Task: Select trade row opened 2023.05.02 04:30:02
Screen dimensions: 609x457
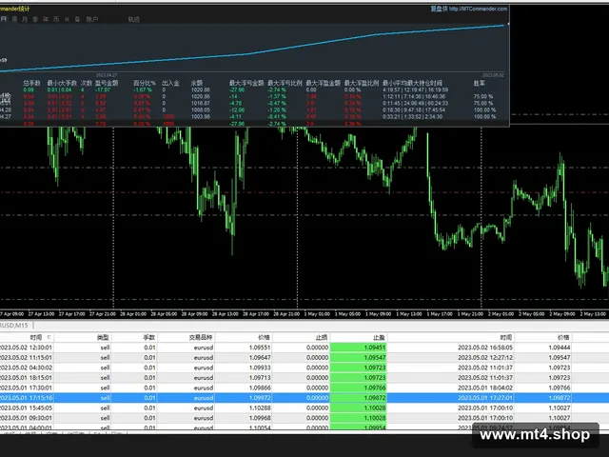Action: (x=304, y=368)
